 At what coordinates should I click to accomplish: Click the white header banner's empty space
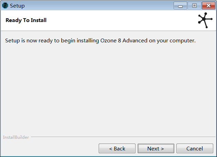120,20
